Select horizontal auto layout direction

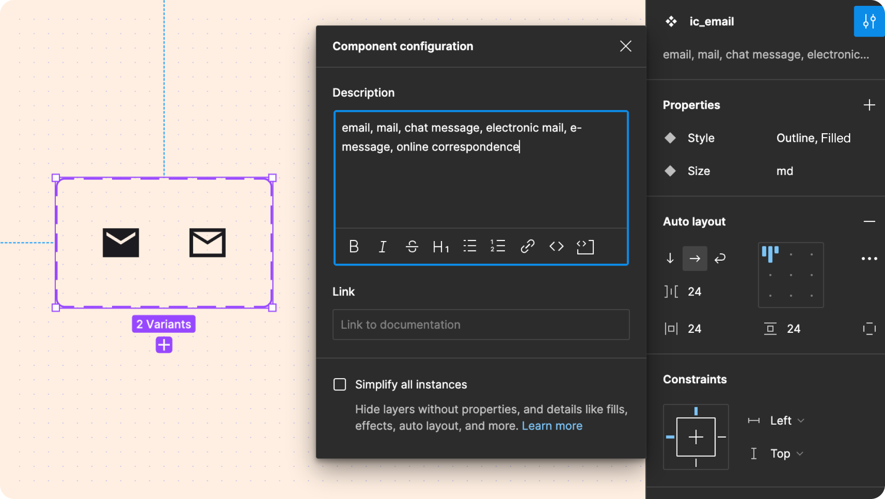pos(695,258)
